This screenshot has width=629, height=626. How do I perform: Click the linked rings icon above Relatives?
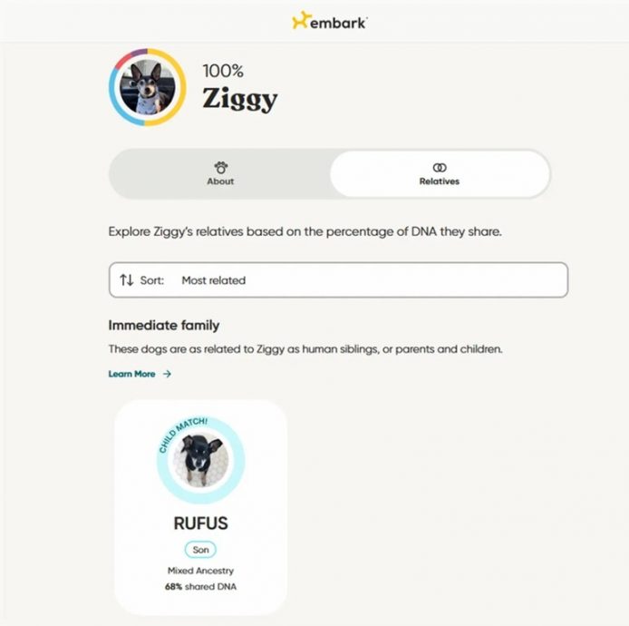pos(440,167)
